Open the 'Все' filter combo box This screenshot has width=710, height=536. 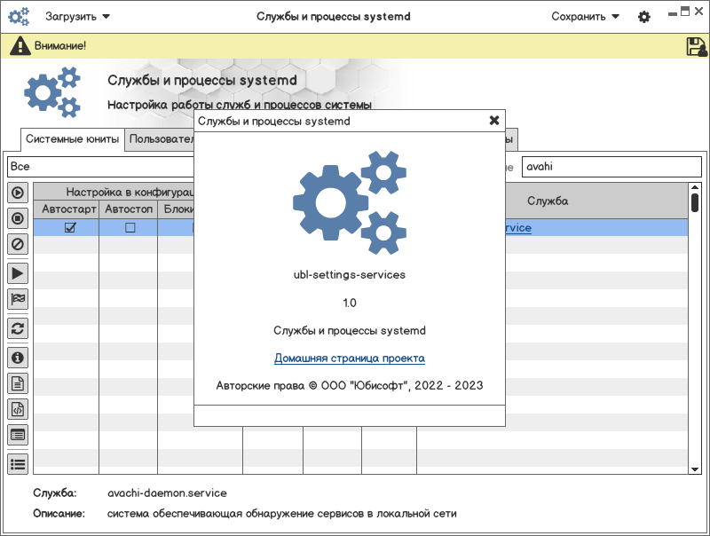click(102, 166)
